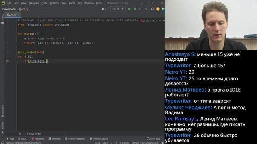Screen dimensions: 257x144
Task: Expand the run configuration '27' dropdown
Action: pos(118,9)
